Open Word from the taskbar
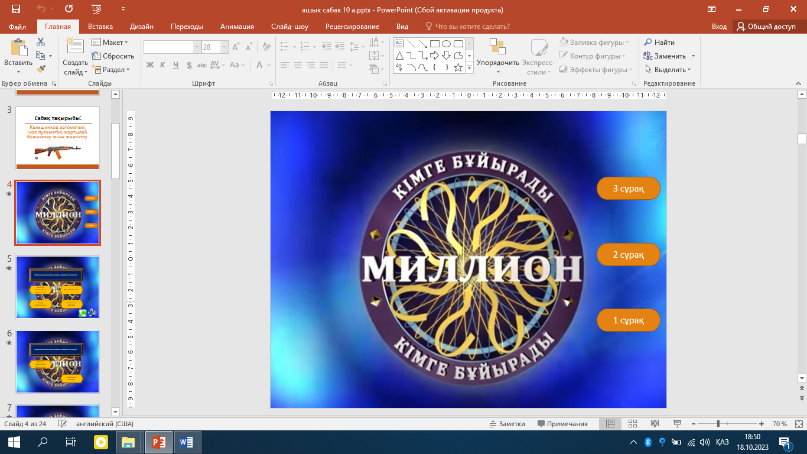This screenshot has width=807, height=454. tap(187, 442)
